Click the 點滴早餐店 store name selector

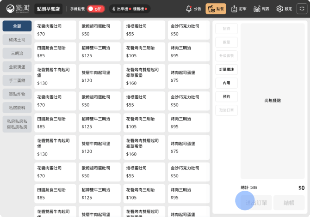click(x=49, y=9)
